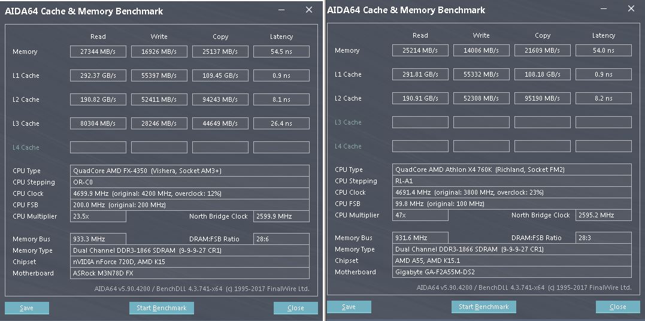Click the 16926 MB/s Memory Write result
Viewport: 645px width, 321px height.
pyautogui.click(x=159, y=52)
